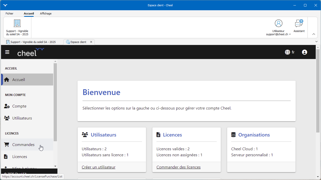Maximize the Espace client window
Image resolution: width=321 pixels, height=180 pixels.
click(305, 5)
